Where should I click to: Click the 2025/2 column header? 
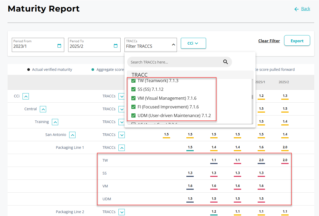tap(284, 82)
